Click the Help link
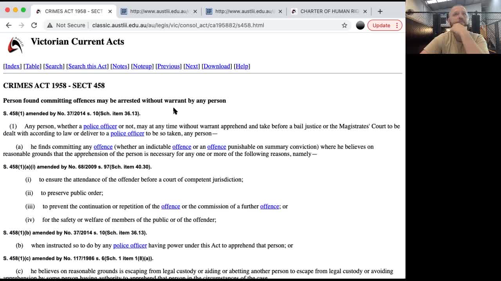Image resolution: width=501 pixels, height=281 pixels. tap(242, 66)
